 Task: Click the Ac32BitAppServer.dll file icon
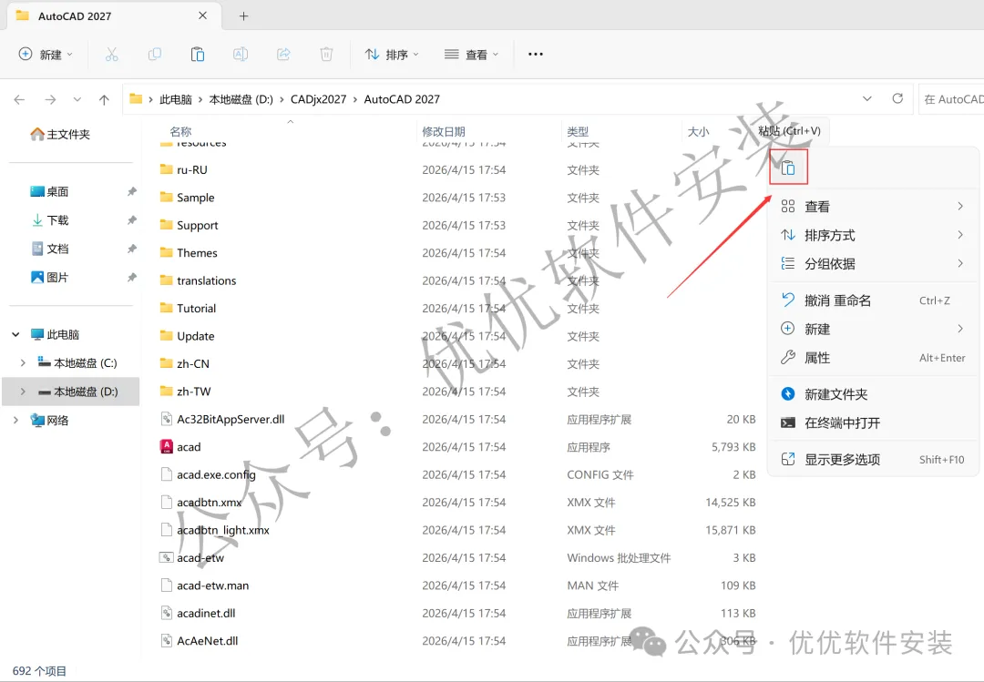coord(167,419)
